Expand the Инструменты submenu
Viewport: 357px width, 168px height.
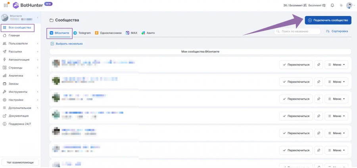click(38, 92)
